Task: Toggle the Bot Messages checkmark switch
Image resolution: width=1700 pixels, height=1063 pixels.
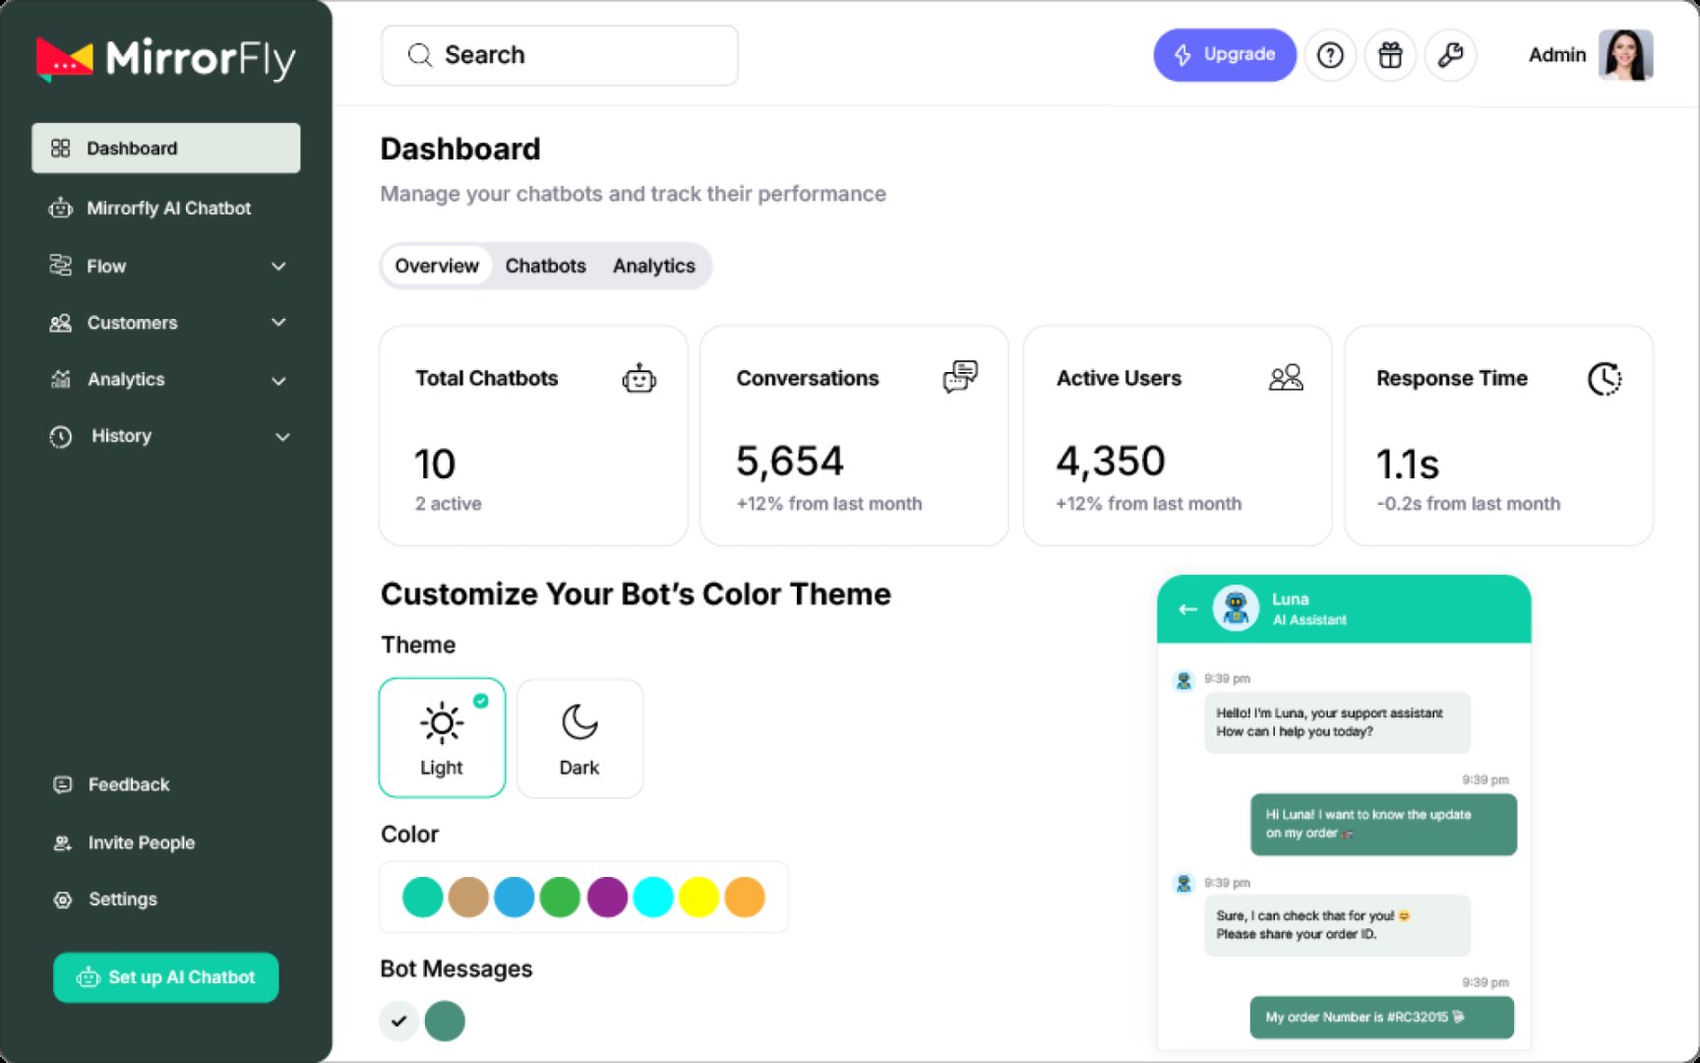Action: (x=398, y=1021)
